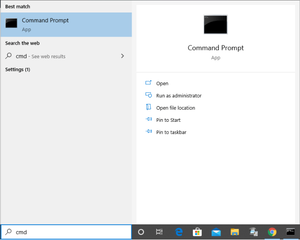
Task: Open the Mail app from the taskbar
Action: point(216,232)
